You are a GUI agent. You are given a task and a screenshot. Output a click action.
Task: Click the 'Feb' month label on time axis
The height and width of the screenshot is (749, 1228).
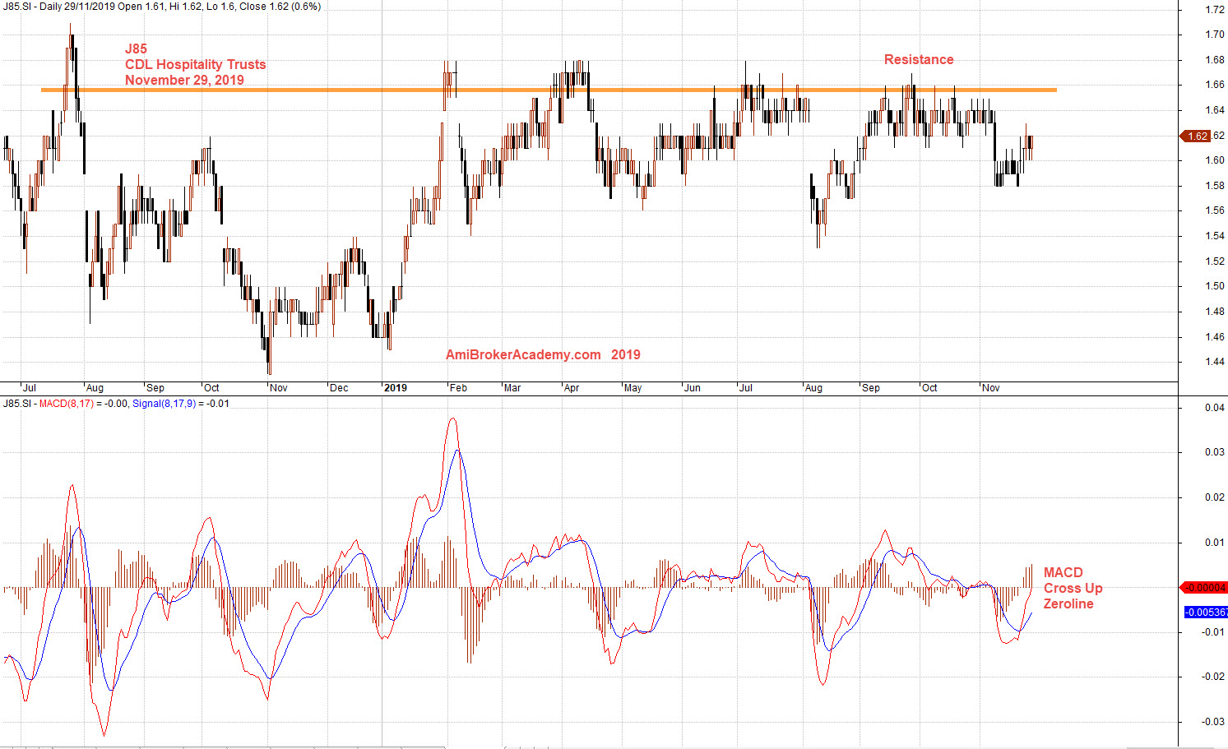tap(458, 388)
